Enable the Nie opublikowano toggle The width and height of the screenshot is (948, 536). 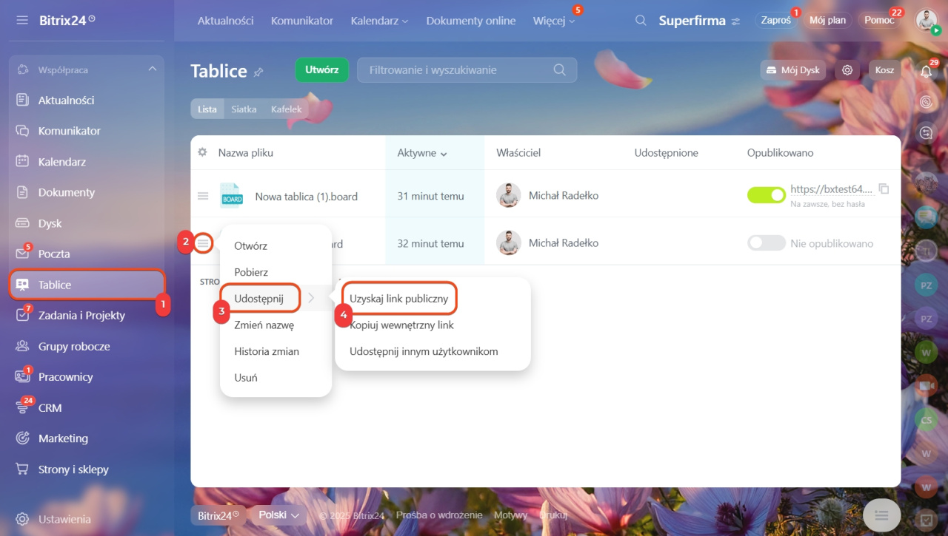[x=767, y=242]
